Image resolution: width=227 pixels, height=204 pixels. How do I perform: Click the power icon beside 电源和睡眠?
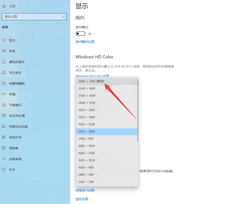click(x=4, y=83)
